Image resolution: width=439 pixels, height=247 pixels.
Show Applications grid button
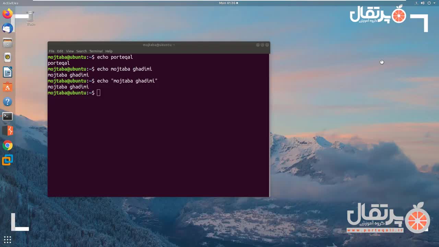coord(8,239)
